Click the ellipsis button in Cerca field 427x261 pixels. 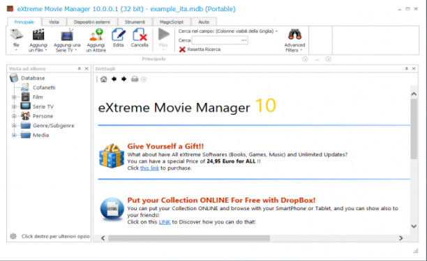tap(244, 40)
